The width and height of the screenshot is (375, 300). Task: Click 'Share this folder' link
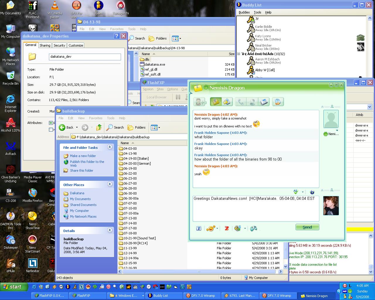point(81,171)
